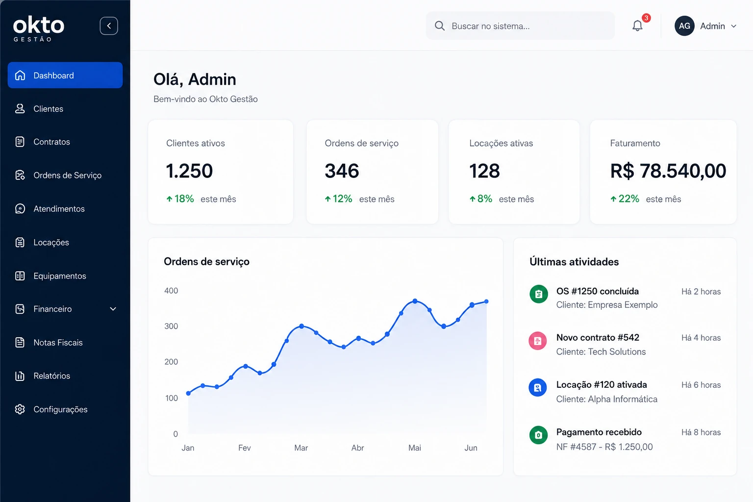Open Relatórios from the sidebar
The image size is (753, 502).
(x=65, y=376)
